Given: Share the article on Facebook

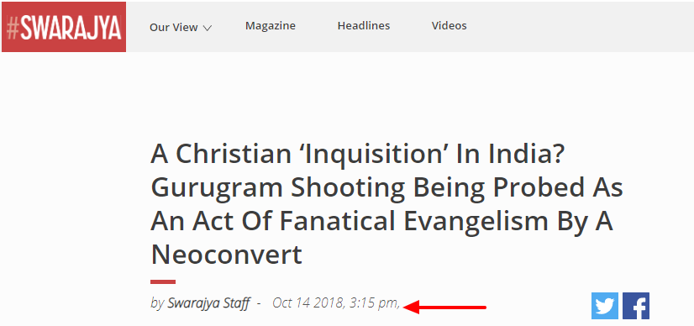Looking at the screenshot, I should [x=636, y=306].
